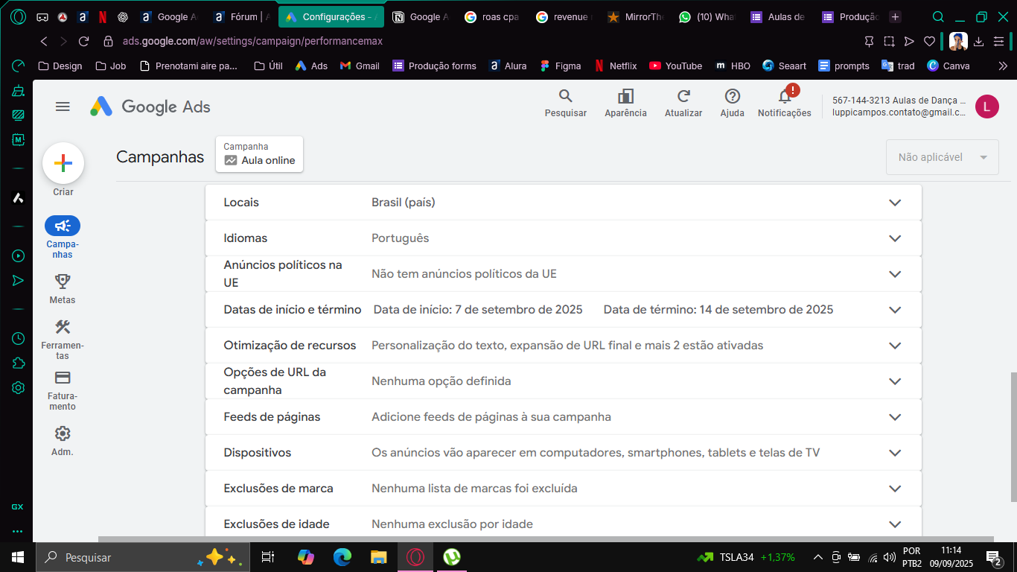Click the browser back arrow

[x=44, y=42]
